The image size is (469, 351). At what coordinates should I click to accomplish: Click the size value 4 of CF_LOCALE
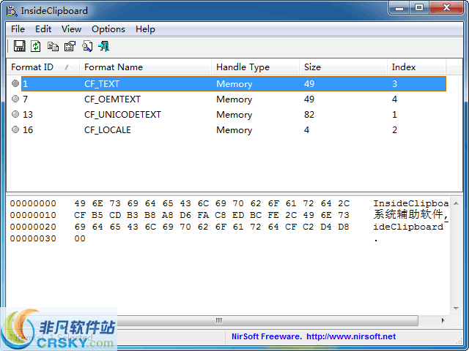[306, 130]
